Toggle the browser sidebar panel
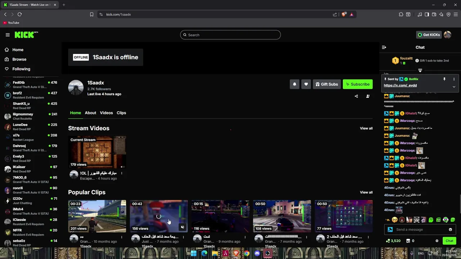461x259 pixels. [427, 14]
